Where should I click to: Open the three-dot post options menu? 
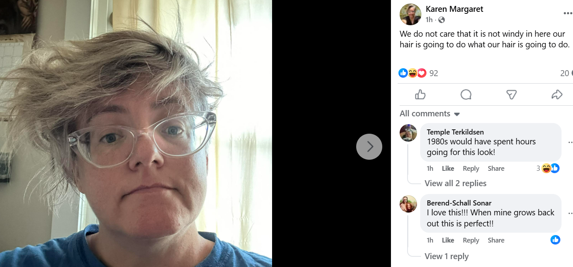[x=568, y=13]
